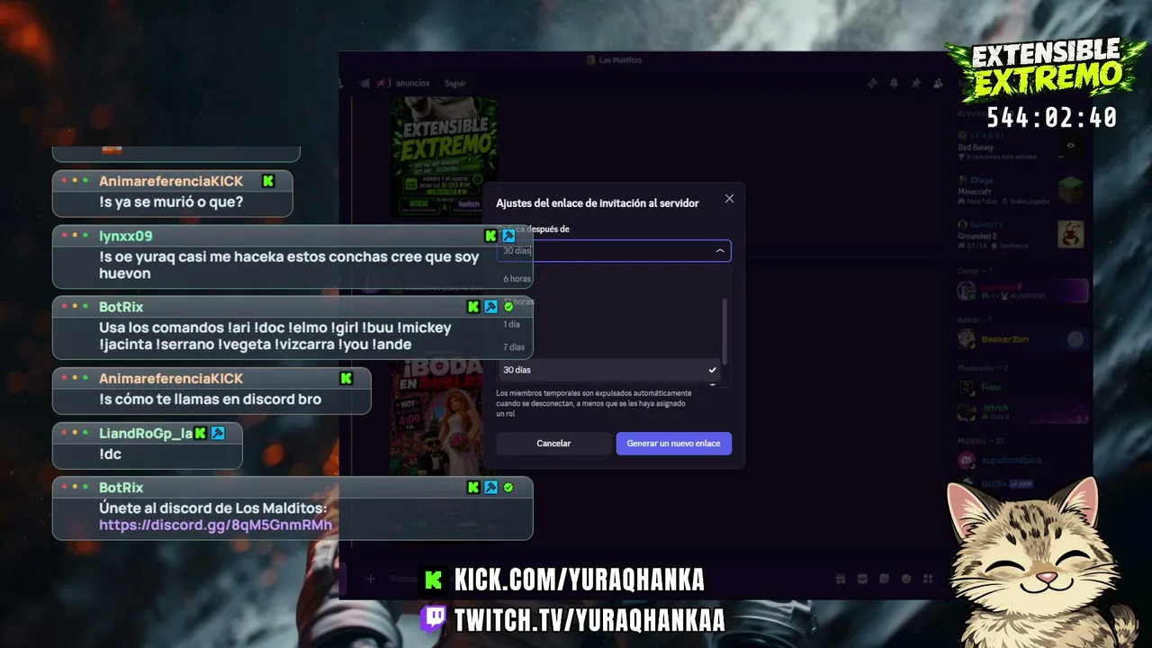Click 'Generar un nuevo enlace' button
The image size is (1152, 648).
[x=673, y=444]
